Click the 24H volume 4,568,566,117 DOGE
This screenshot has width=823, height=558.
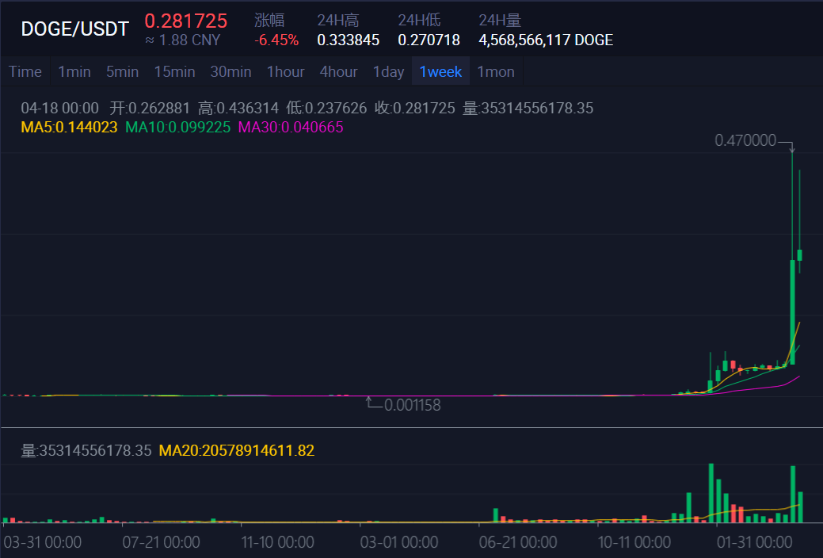point(546,40)
